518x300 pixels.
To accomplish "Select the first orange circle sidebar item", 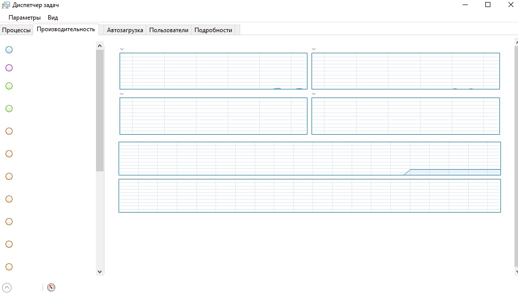I will pyautogui.click(x=9, y=132).
